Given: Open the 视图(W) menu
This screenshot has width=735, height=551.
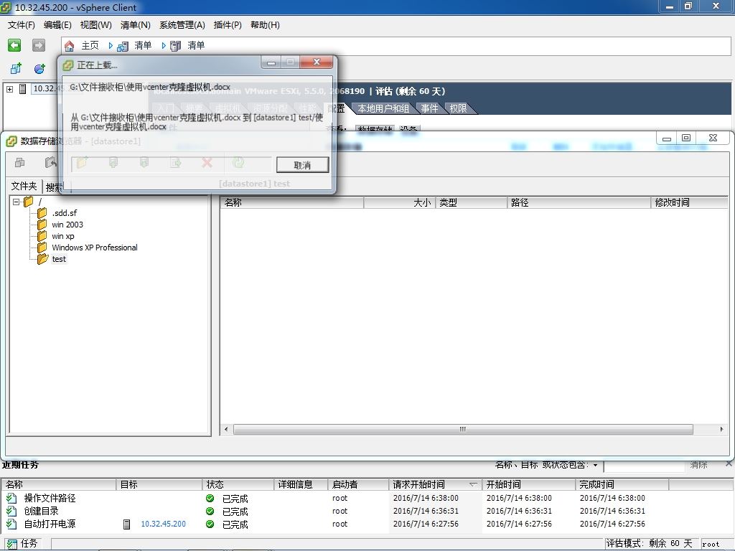Looking at the screenshot, I should pos(95,25).
